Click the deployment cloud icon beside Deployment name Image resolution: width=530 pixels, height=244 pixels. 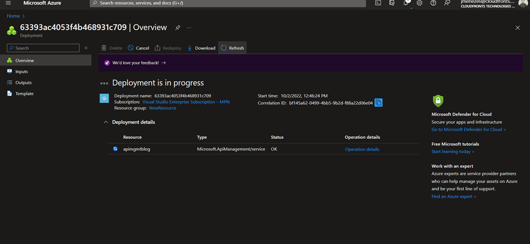coord(104,98)
